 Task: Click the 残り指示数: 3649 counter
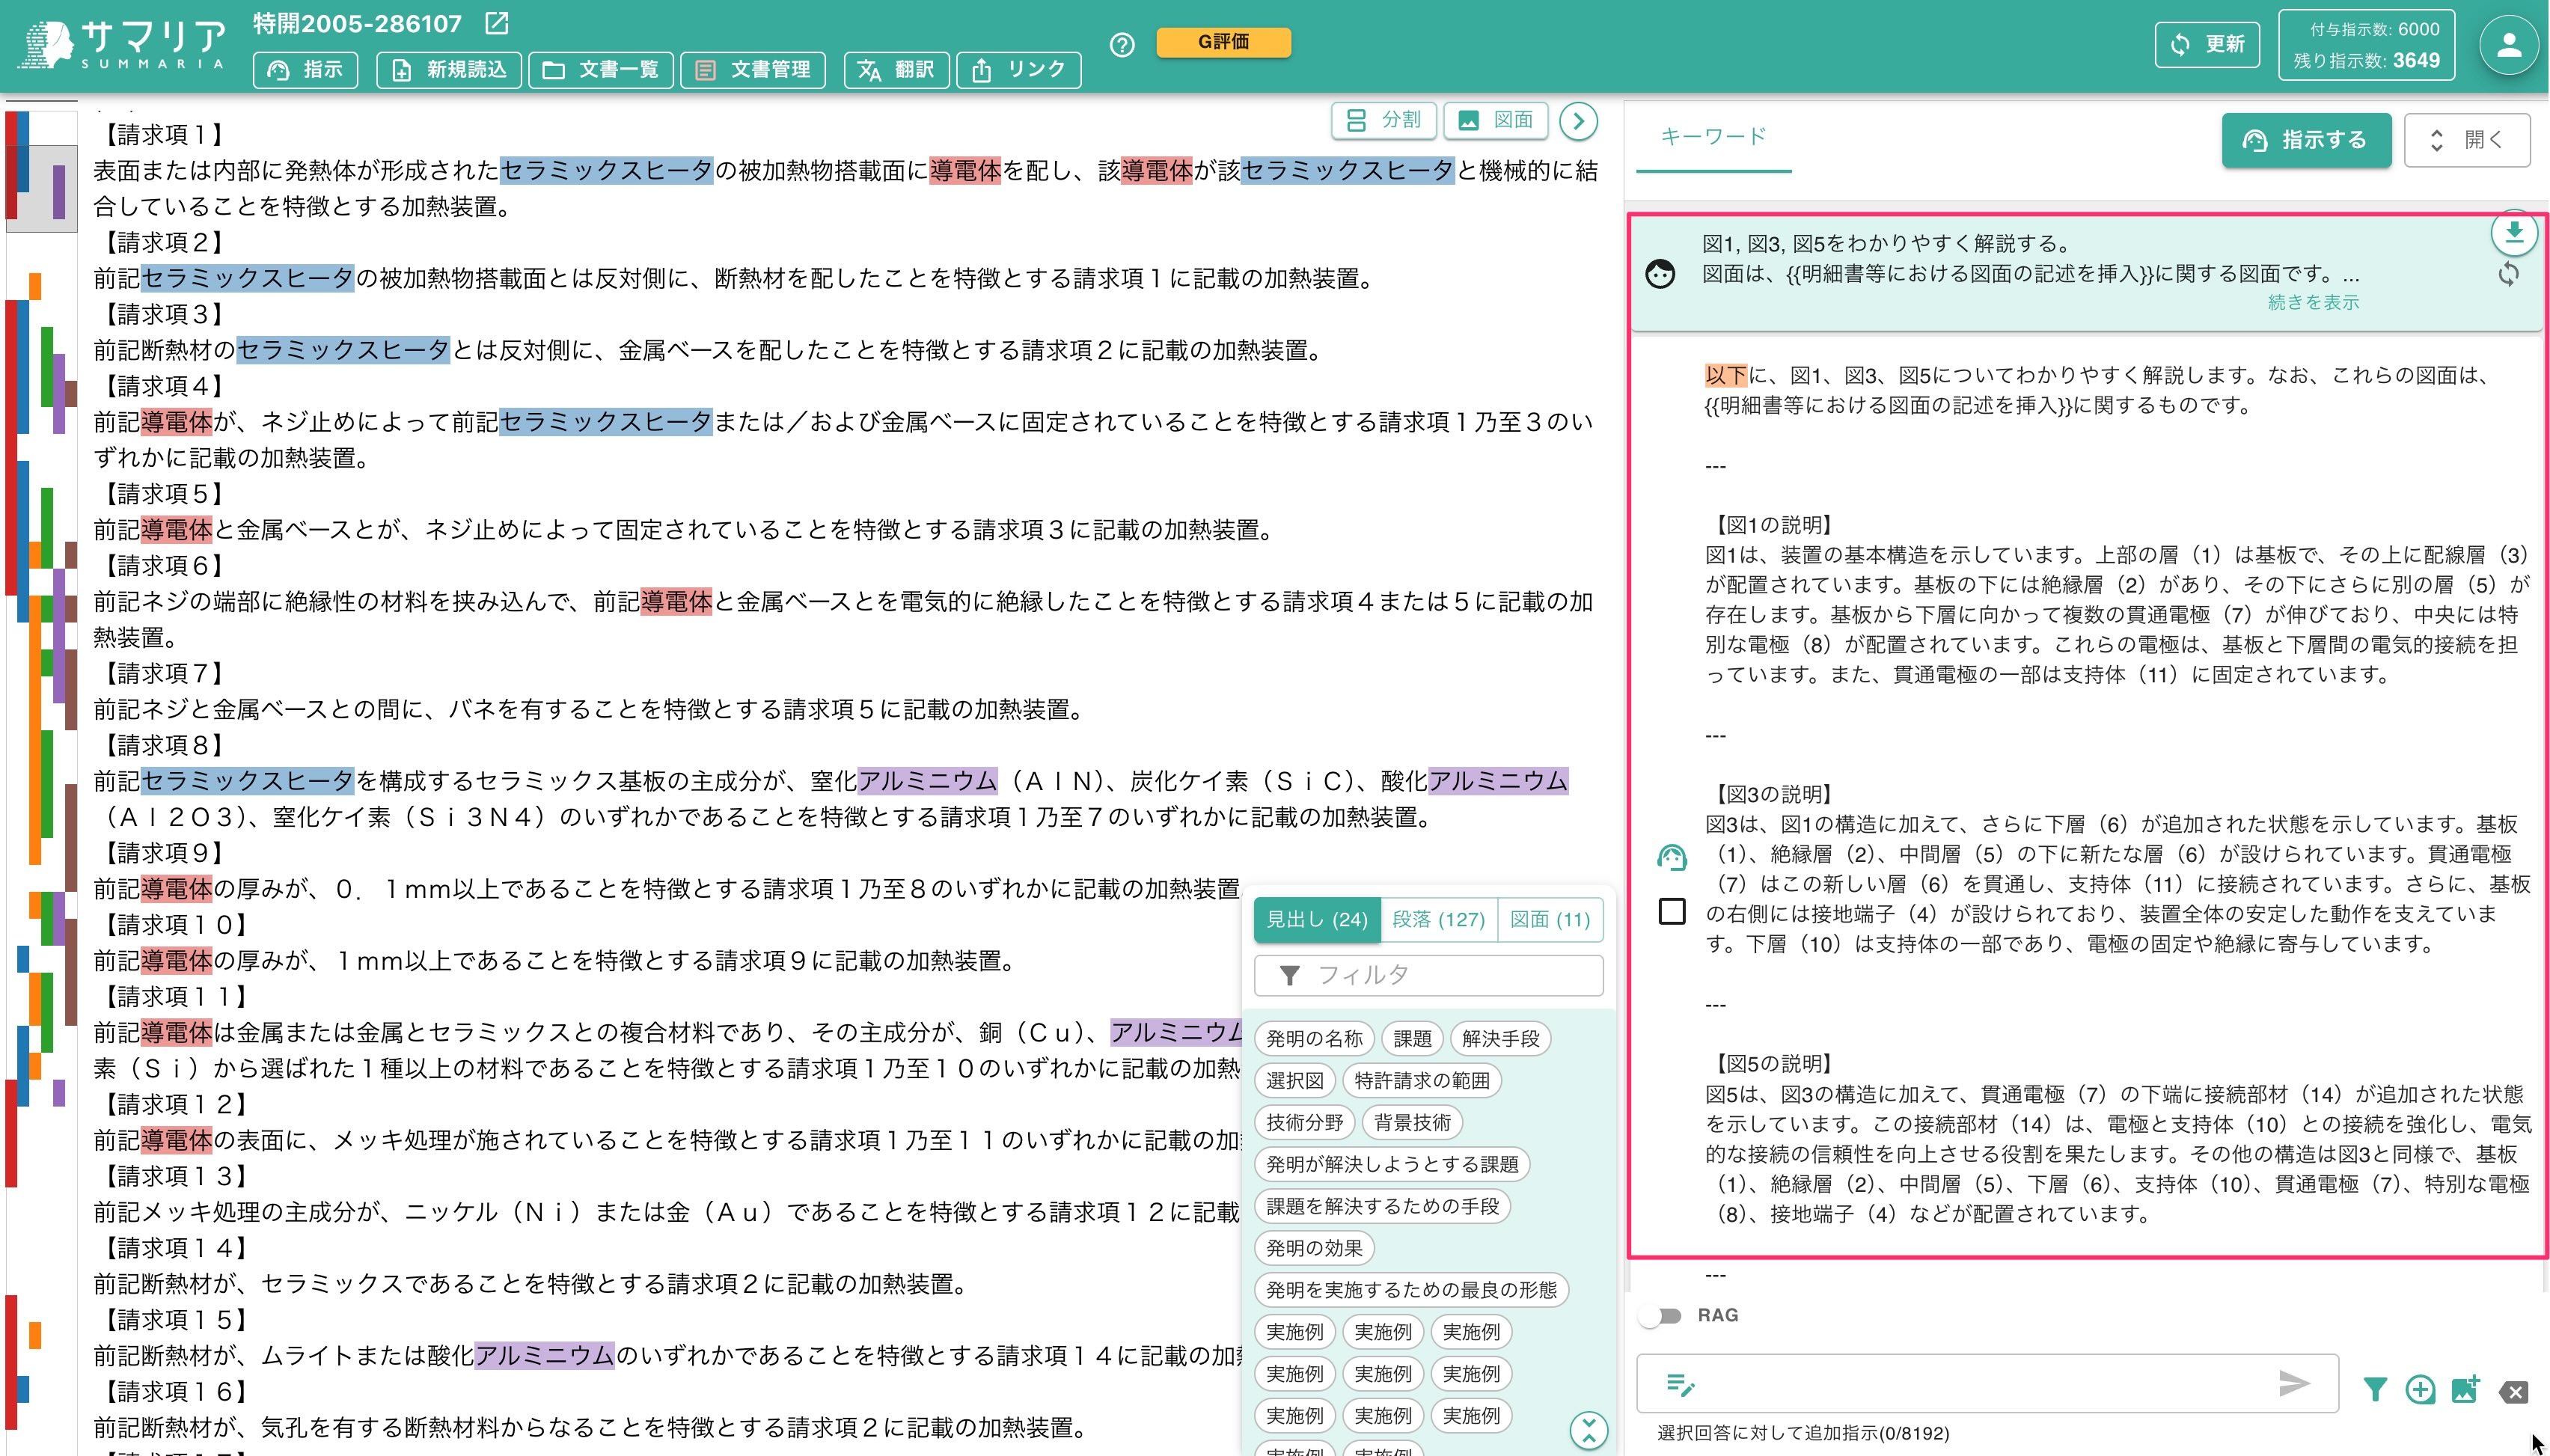point(2366,60)
